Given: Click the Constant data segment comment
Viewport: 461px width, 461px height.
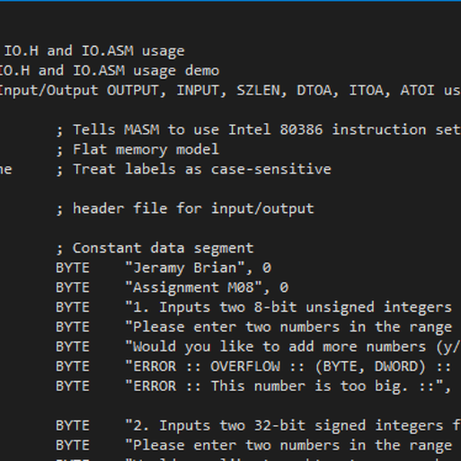Looking at the screenshot, I should [x=163, y=248].
